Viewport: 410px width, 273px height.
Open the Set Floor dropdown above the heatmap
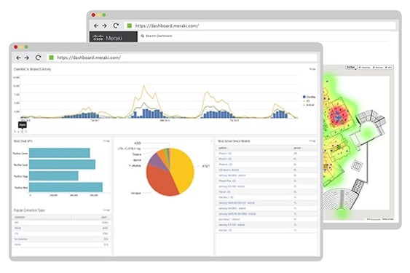click(351, 68)
